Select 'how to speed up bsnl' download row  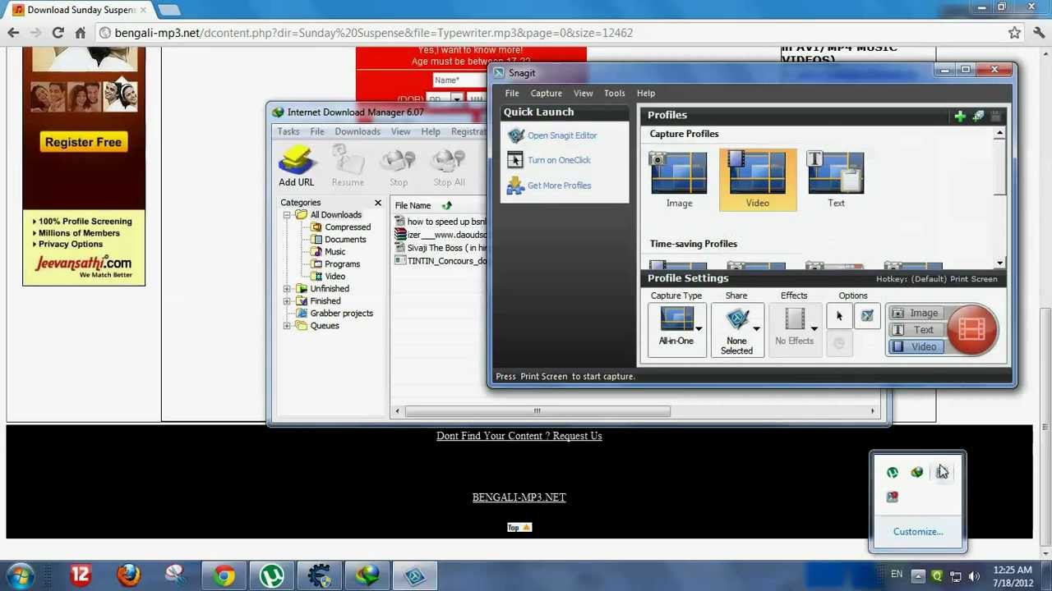[441, 222]
